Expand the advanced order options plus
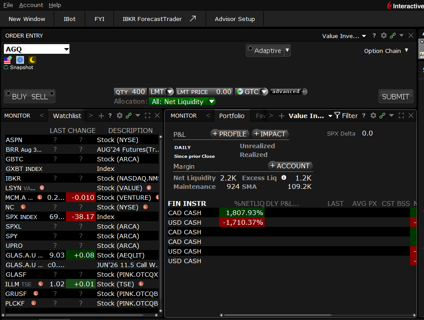 (x=303, y=91)
